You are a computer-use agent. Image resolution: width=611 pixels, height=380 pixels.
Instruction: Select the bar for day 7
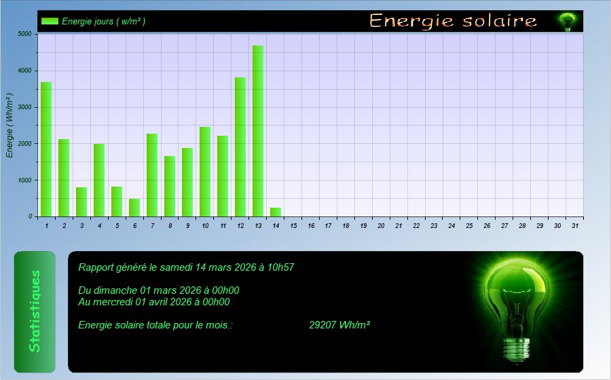pyautogui.click(x=152, y=175)
